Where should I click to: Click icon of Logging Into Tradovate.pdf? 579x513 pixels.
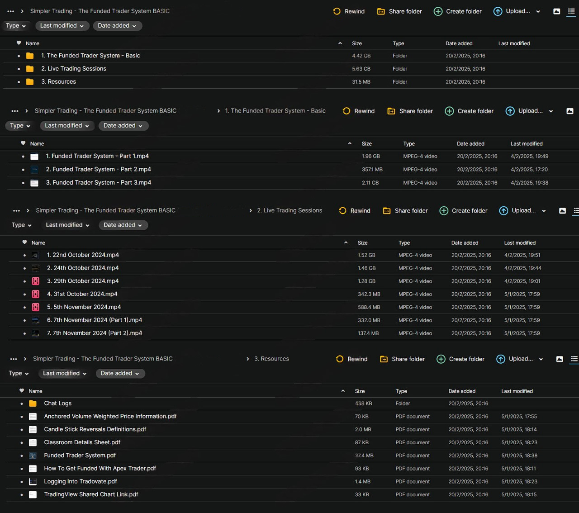33,482
